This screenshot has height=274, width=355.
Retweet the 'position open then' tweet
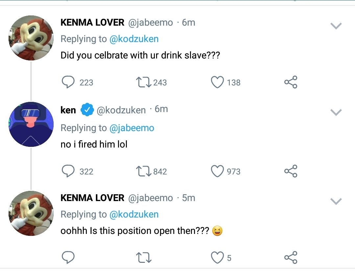coord(144,258)
